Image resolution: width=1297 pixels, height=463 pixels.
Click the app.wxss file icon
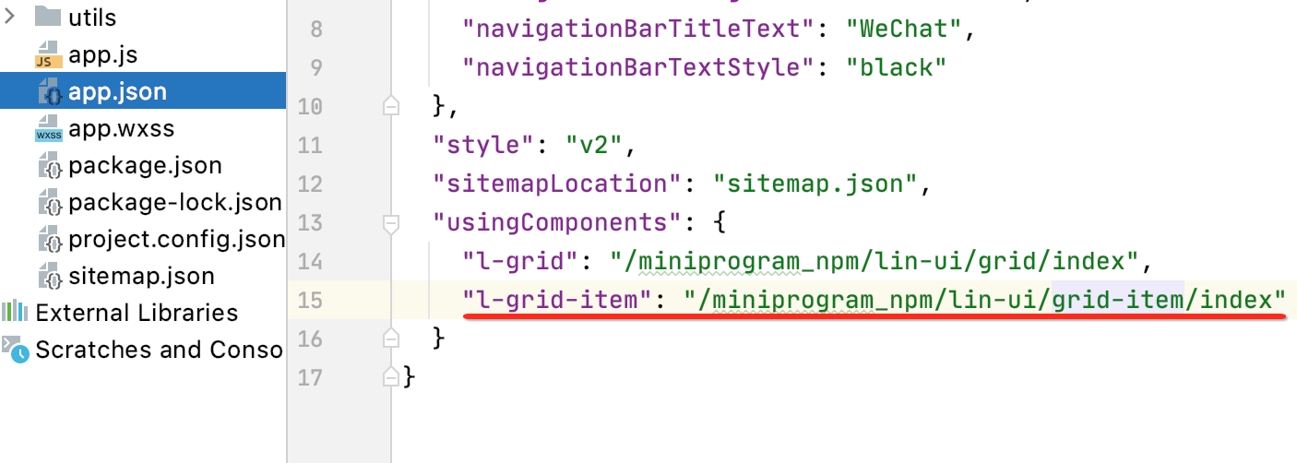coord(49,129)
